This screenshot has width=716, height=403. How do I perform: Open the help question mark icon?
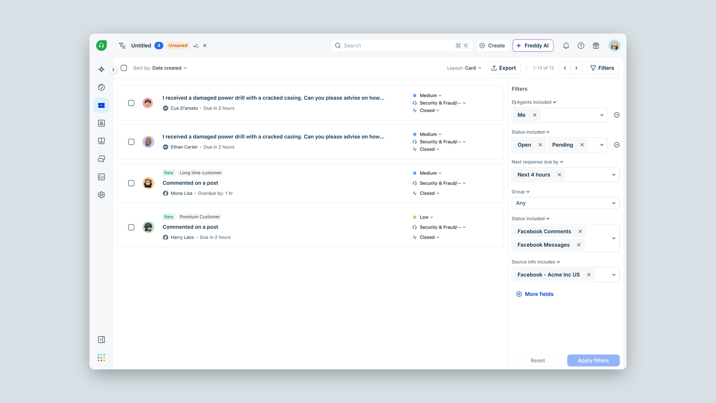point(581,46)
